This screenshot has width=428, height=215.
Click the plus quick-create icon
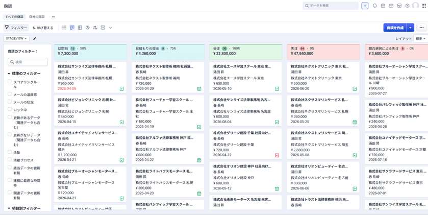(x=365, y=6)
